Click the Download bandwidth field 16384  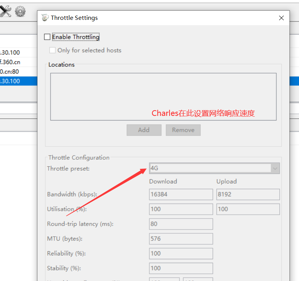tap(181, 194)
